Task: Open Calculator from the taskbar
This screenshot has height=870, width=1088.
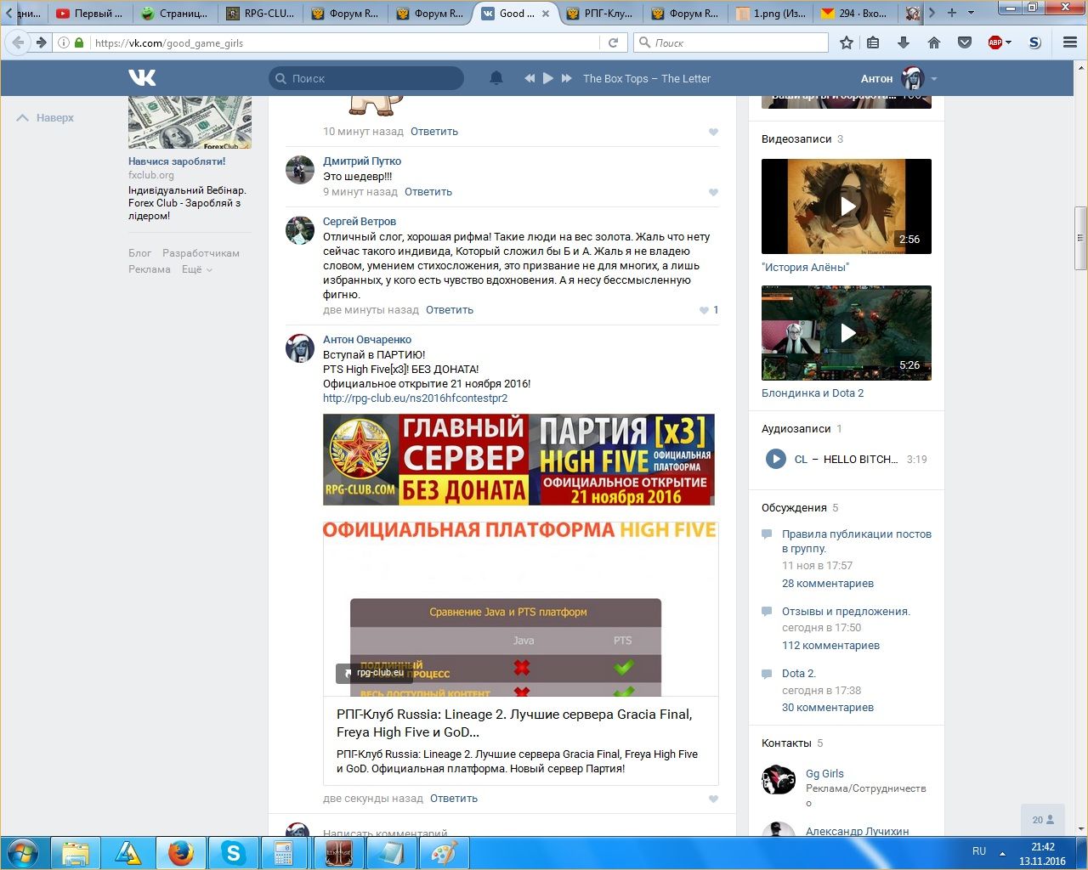Action: [x=285, y=853]
